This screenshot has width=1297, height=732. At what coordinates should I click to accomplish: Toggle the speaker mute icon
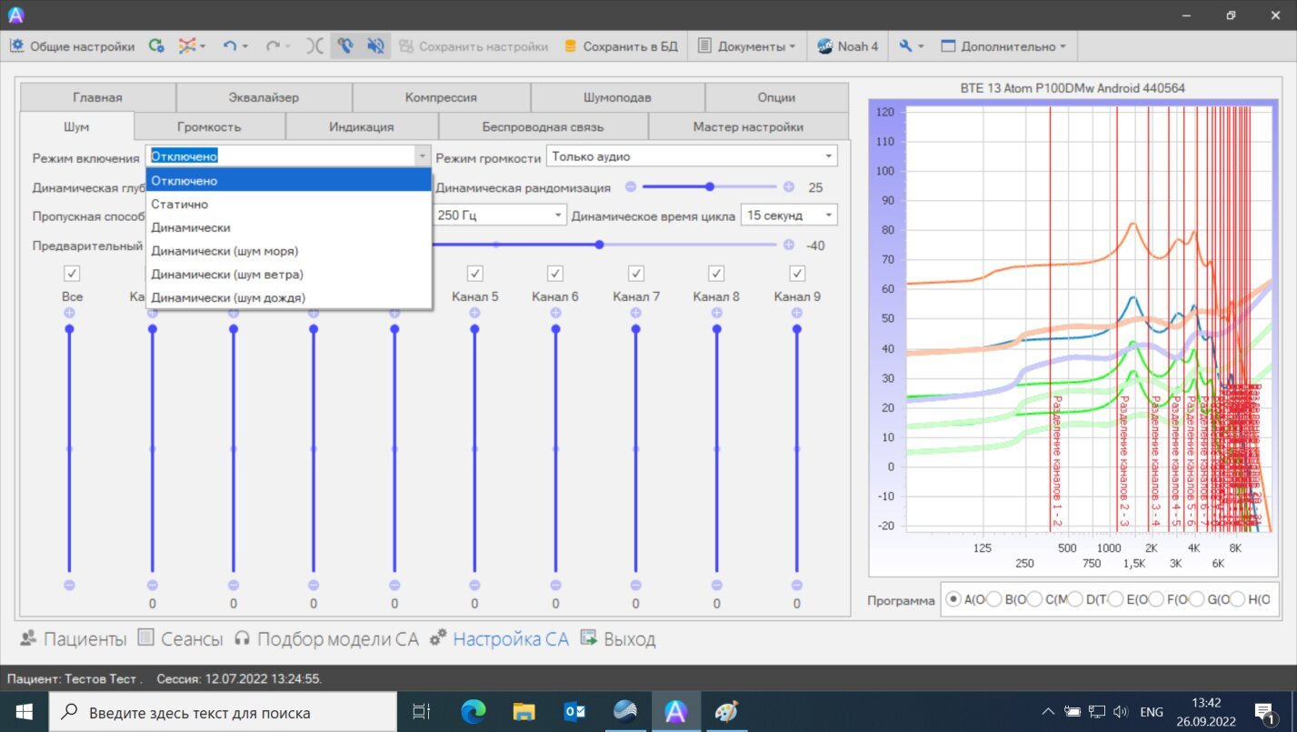click(x=375, y=46)
